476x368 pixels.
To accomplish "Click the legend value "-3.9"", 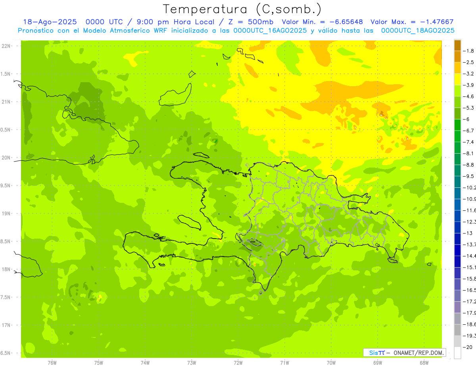I will [468, 85].
